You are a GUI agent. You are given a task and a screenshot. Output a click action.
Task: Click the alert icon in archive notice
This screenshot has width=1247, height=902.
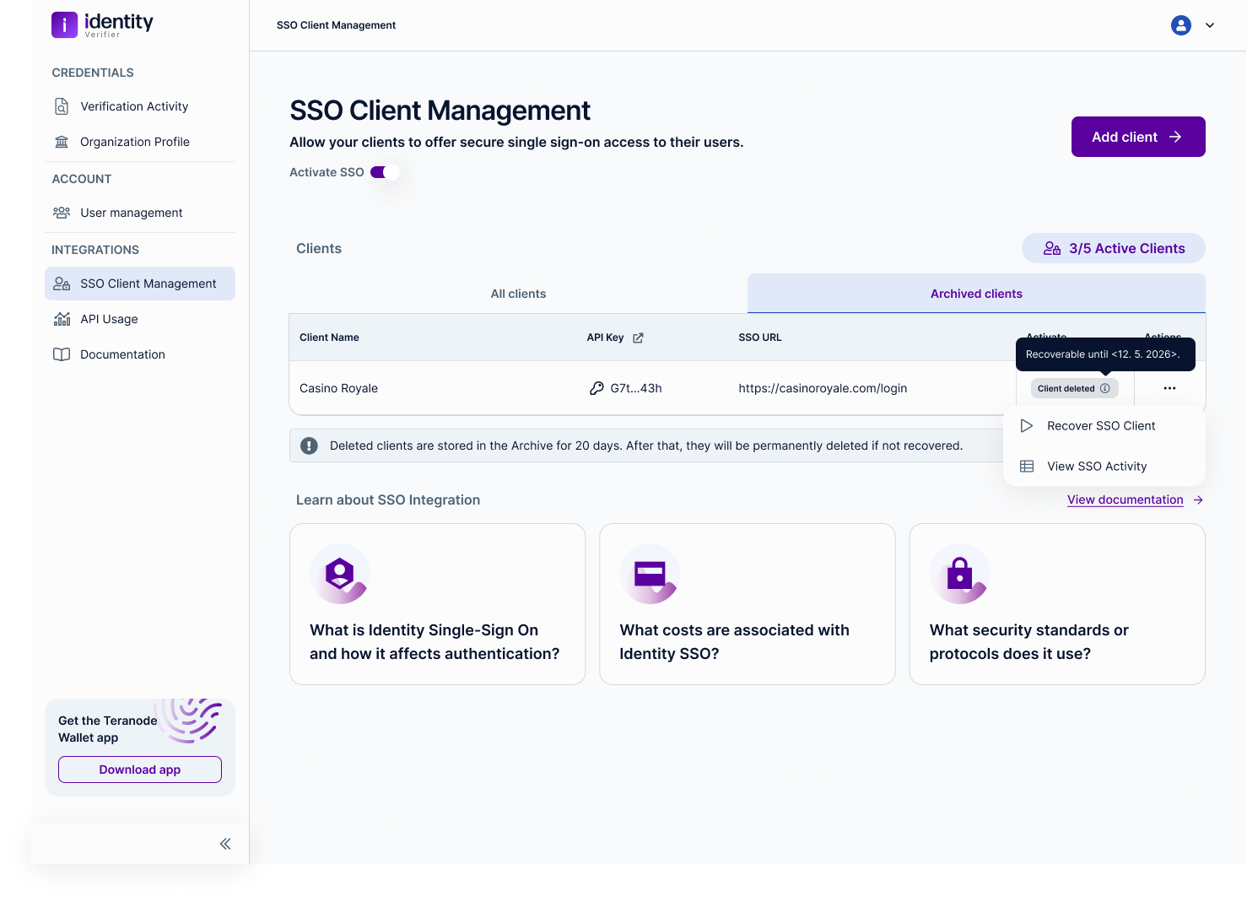coord(310,446)
